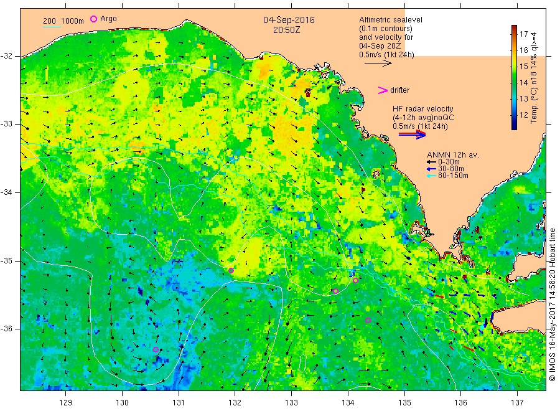This screenshot has width=560, height=411.
Task: Click the -36 latitude axis label
Action: (6, 328)
